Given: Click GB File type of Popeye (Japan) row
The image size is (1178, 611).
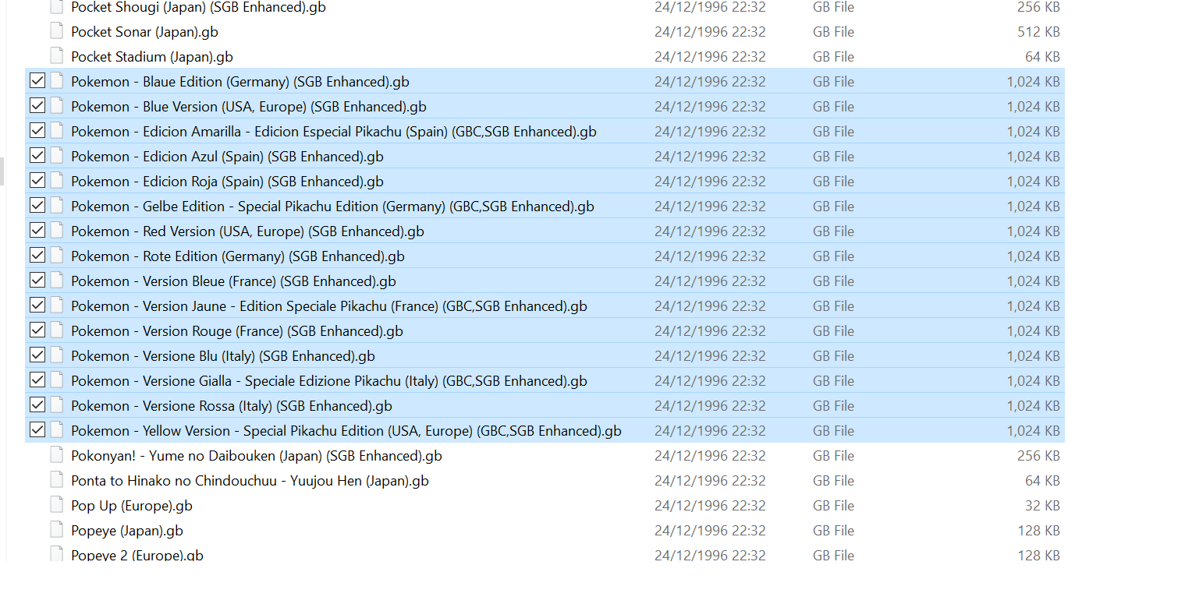Looking at the screenshot, I should click(833, 531).
